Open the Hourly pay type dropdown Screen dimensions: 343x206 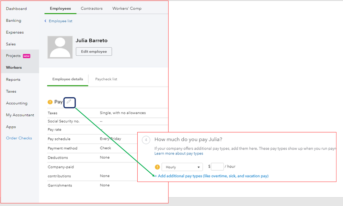click(182, 167)
